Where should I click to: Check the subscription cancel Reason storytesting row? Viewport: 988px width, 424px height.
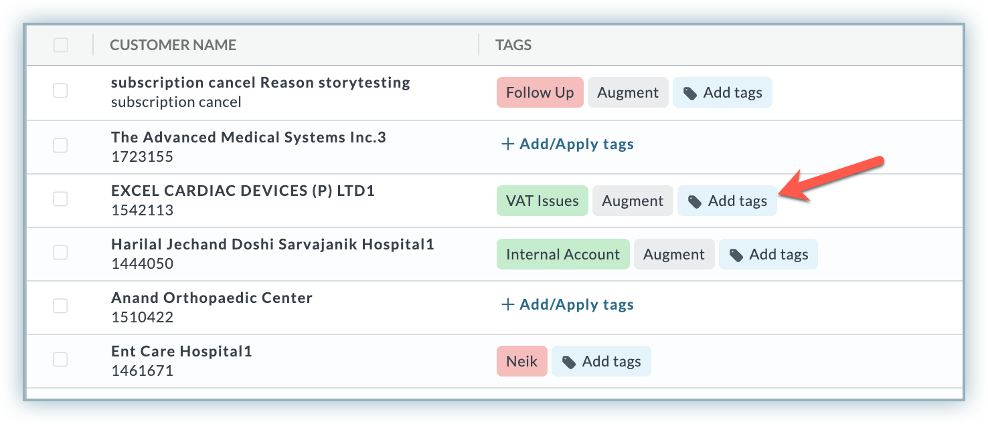[x=60, y=91]
